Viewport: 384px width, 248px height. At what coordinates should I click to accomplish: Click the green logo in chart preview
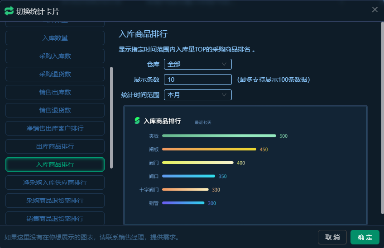(x=137, y=121)
